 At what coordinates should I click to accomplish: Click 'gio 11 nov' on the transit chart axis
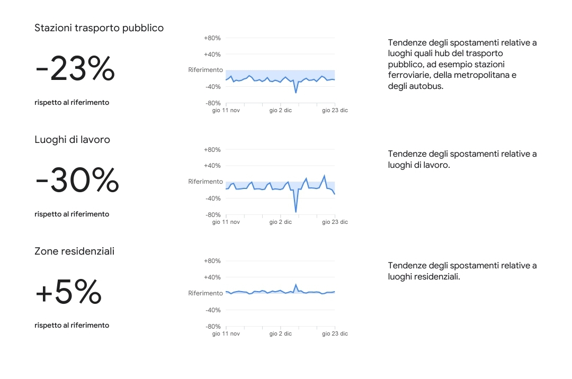point(226,111)
